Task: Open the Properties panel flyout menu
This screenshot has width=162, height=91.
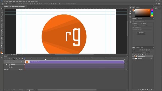Action: tap(153, 19)
